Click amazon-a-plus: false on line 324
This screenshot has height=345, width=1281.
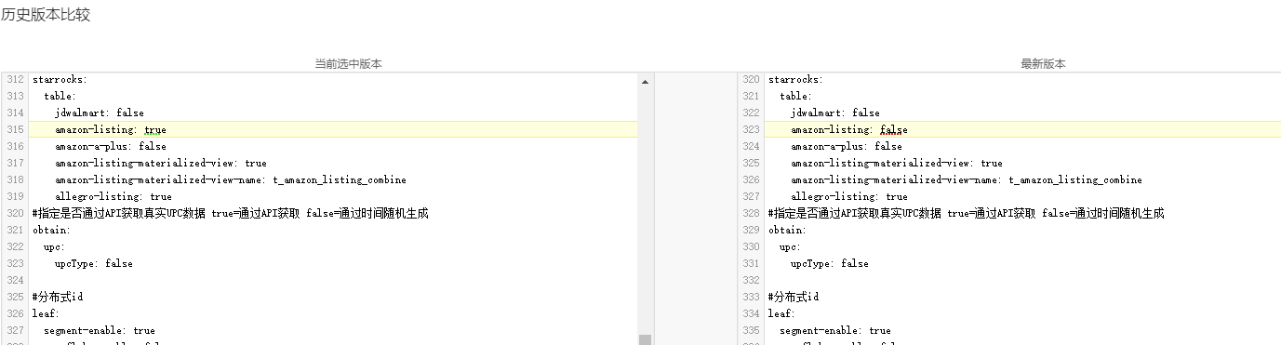click(x=846, y=146)
